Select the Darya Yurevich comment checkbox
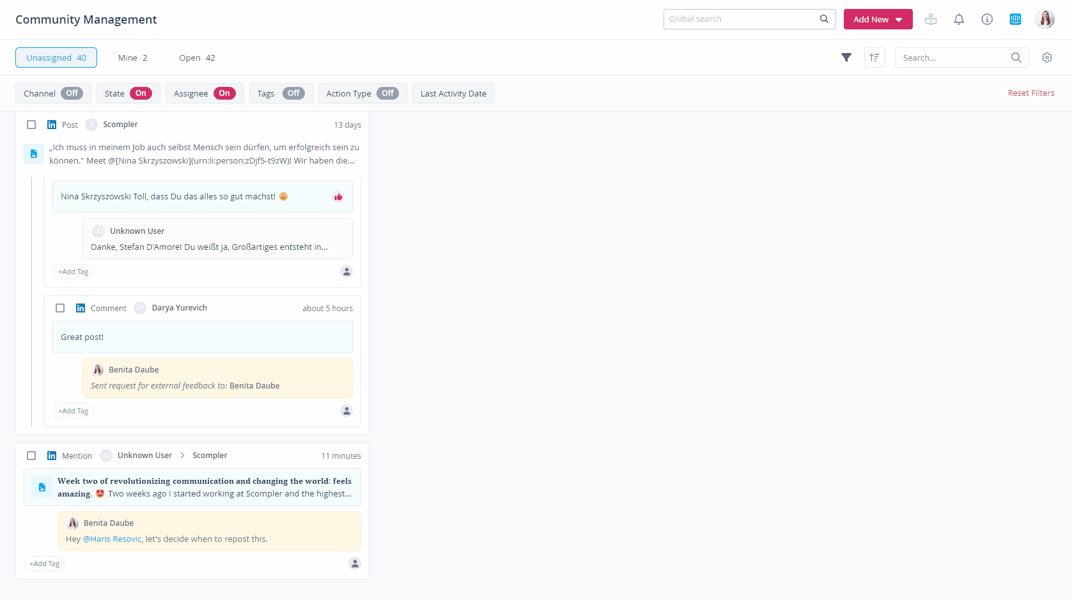Viewport: 1072px width, 600px height. [x=60, y=308]
